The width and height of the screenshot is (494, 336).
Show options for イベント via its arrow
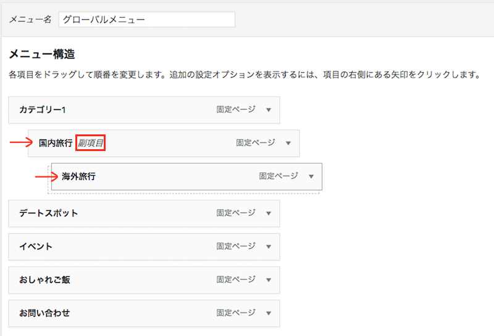(269, 247)
